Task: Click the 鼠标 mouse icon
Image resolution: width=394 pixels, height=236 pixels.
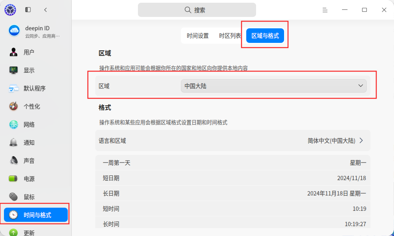Action: point(13,197)
